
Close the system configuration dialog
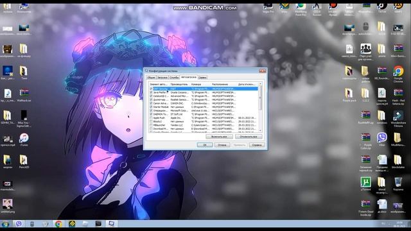point(262,71)
